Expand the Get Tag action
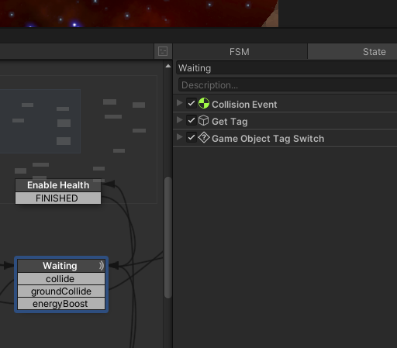This screenshot has width=397, height=348. 179,120
